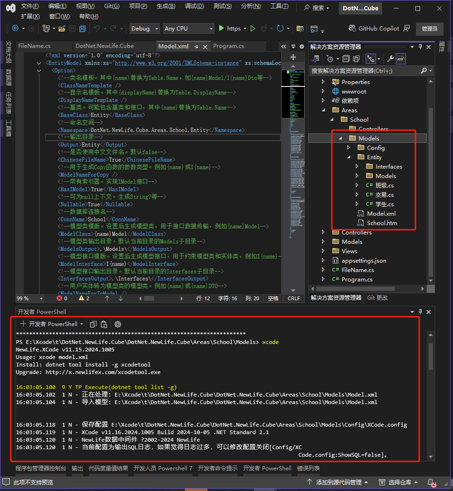Toggle the nested file view button
The image size is (453, 491).
(371, 59)
